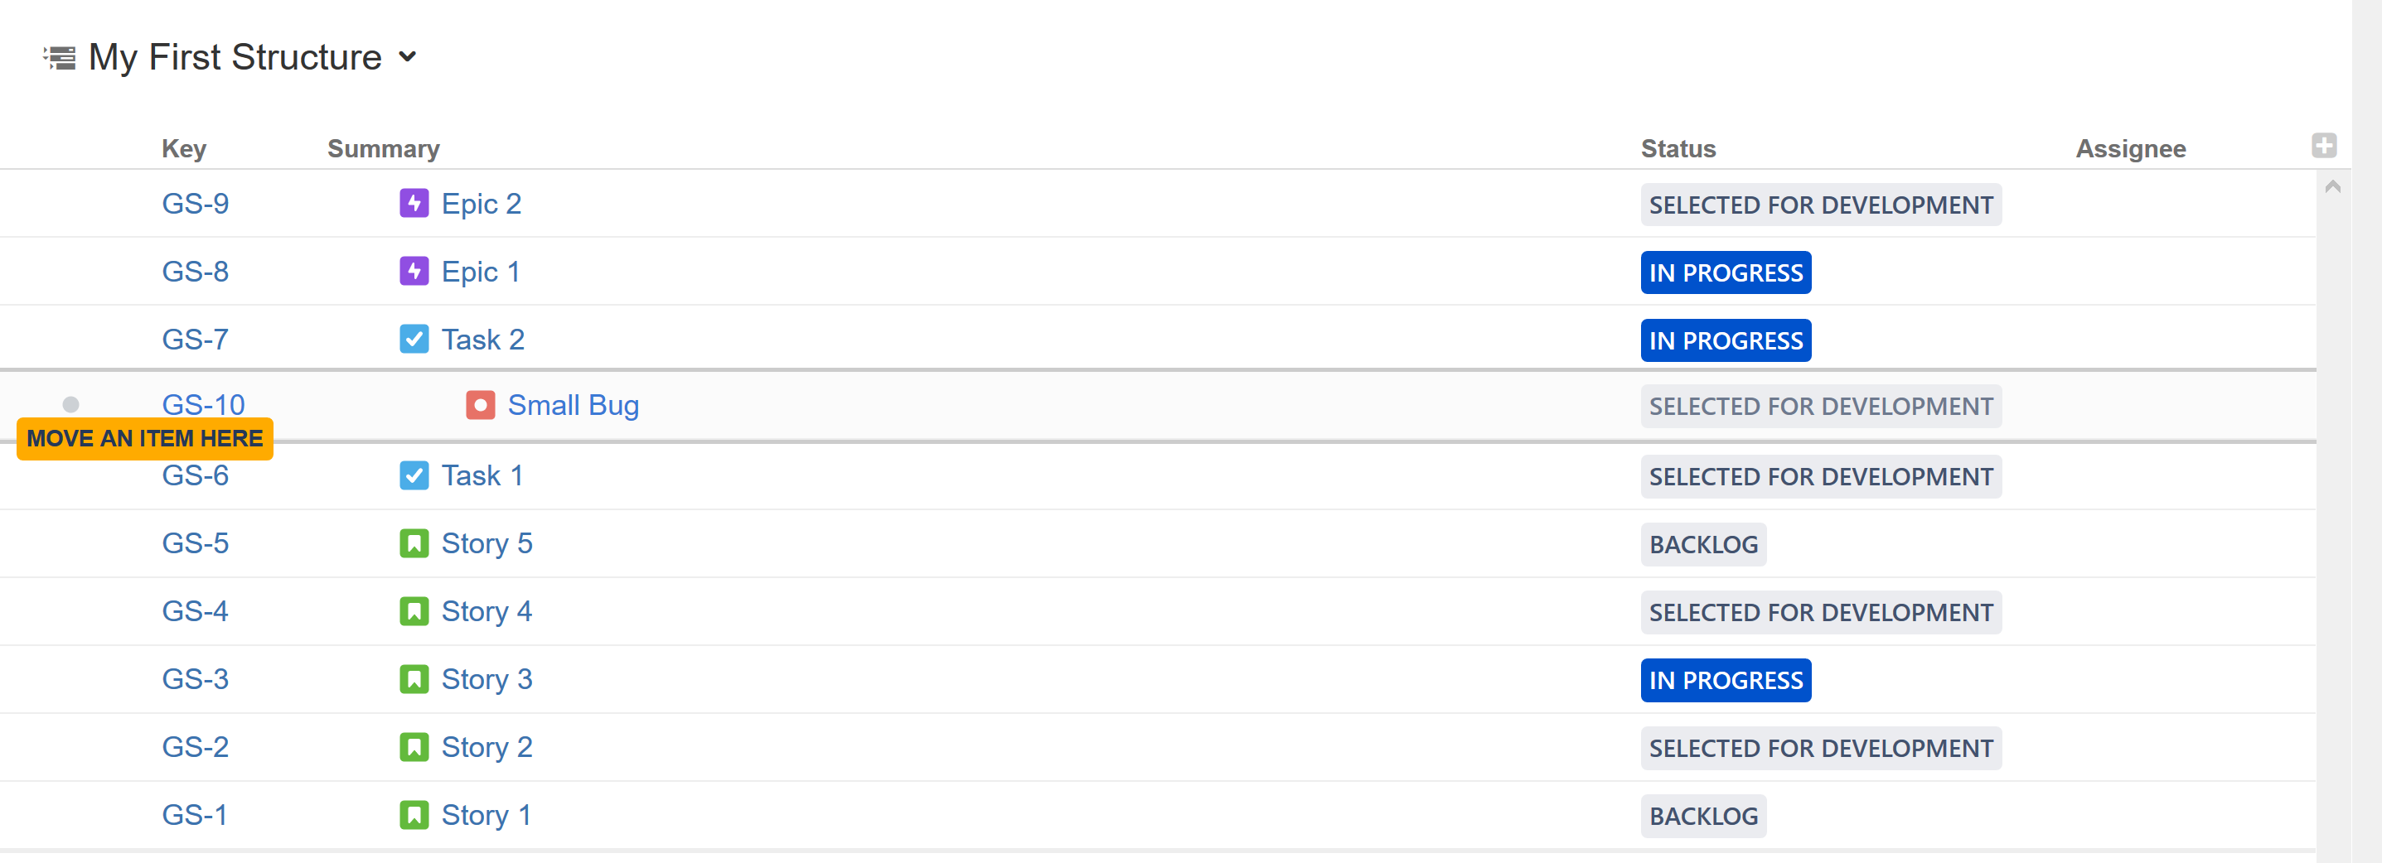Click the add column plus icon

[2323, 146]
